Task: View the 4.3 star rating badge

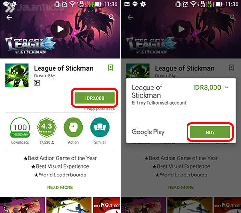Action: point(47,127)
